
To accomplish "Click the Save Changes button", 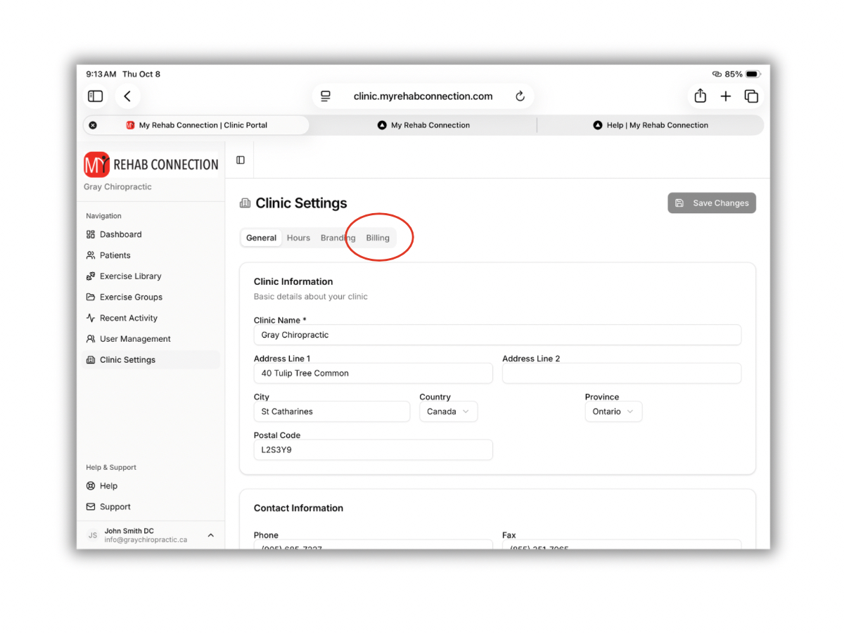I will (712, 203).
